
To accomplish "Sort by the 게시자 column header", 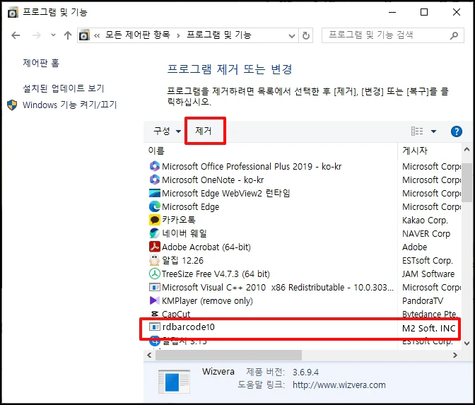I will (415, 151).
